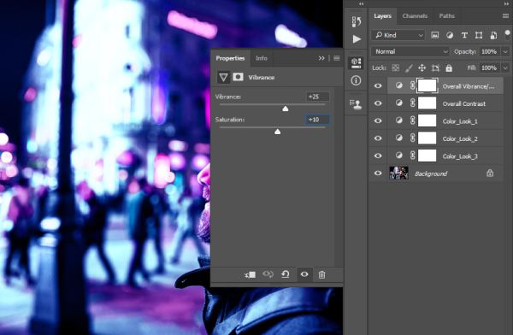
Task: Open the Kind filter dropdown
Action: point(398,35)
